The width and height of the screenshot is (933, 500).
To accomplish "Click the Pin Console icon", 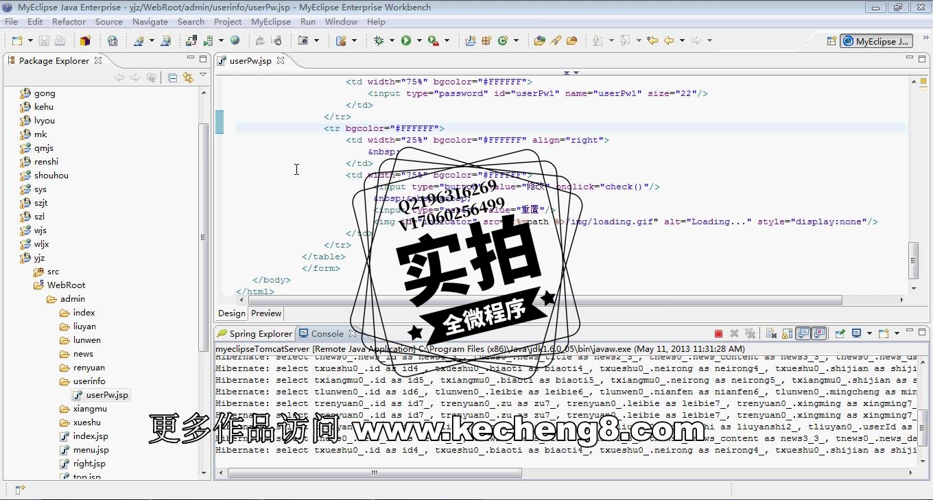I will point(840,333).
